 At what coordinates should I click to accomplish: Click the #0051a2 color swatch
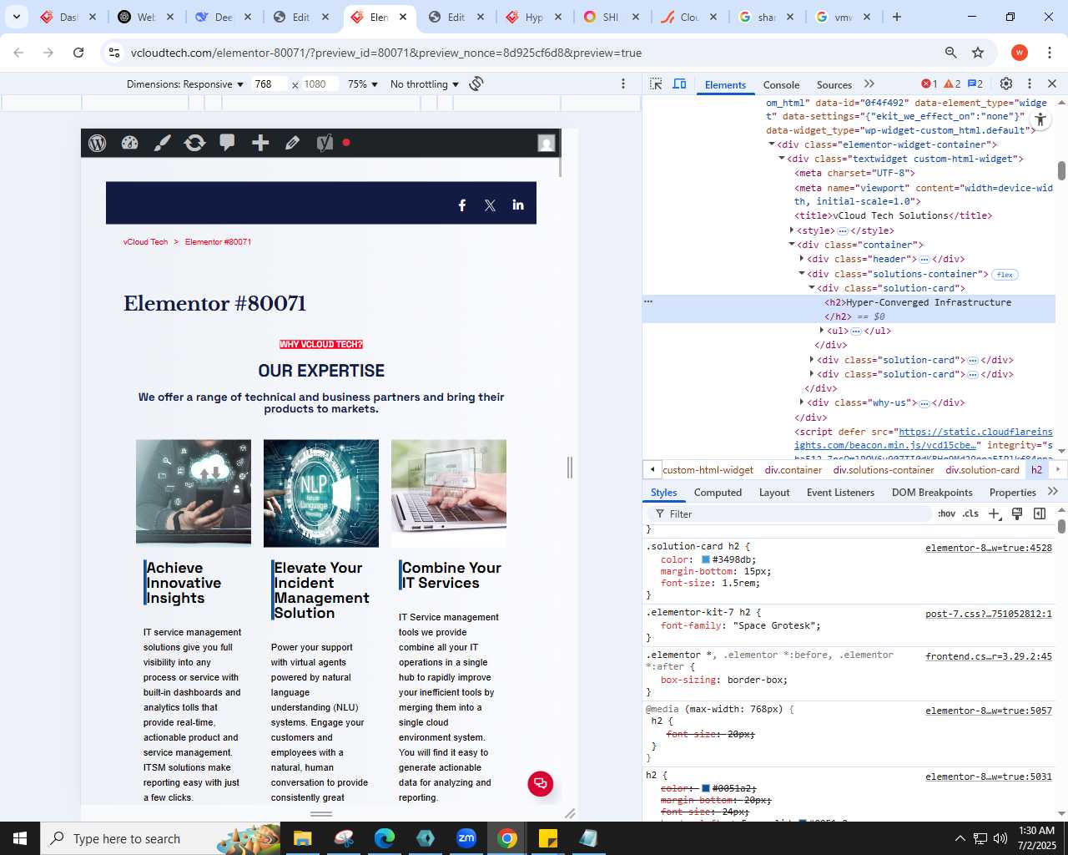click(706, 788)
